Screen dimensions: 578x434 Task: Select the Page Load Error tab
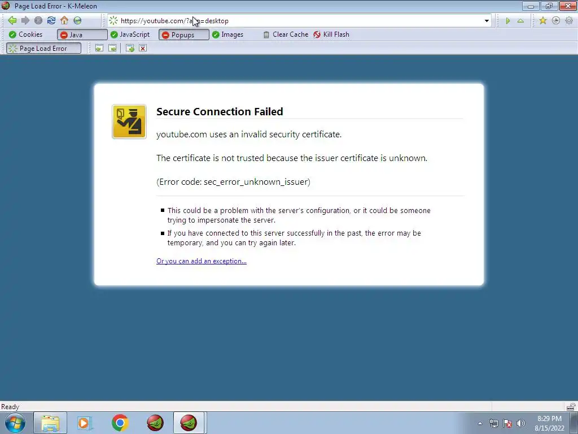point(43,49)
